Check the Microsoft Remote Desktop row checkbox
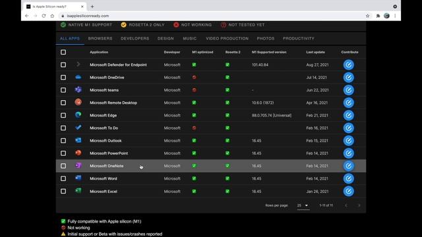 (x=63, y=103)
